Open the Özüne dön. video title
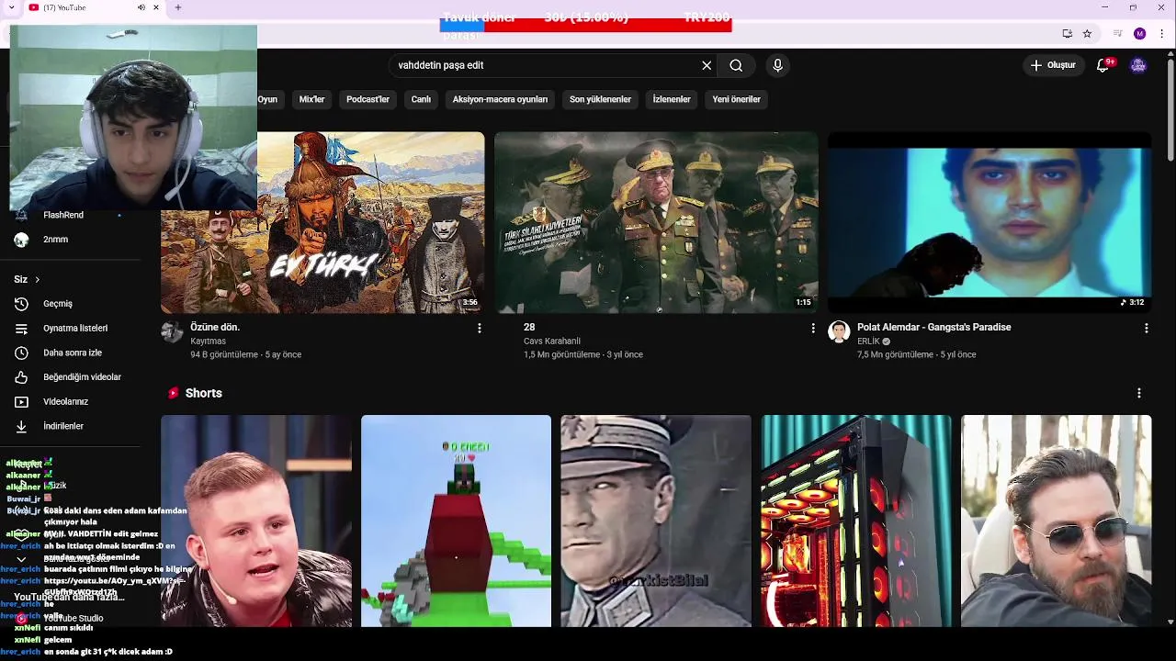Viewport: 1176px width, 661px height. 215,327
